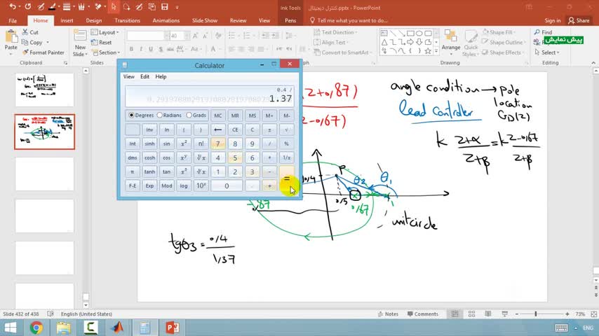599x336 pixels.
Task: Switch to the Insert tab
Action: coord(67,20)
